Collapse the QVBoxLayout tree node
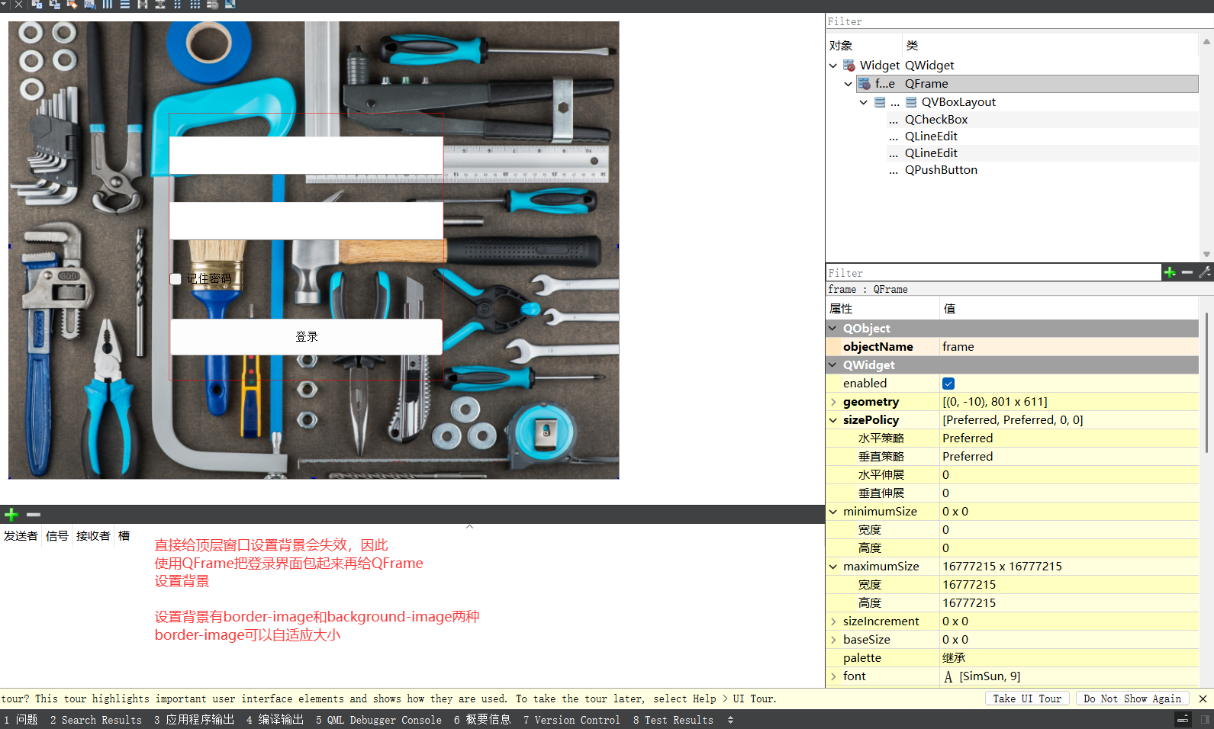The width and height of the screenshot is (1214, 729). (864, 102)
